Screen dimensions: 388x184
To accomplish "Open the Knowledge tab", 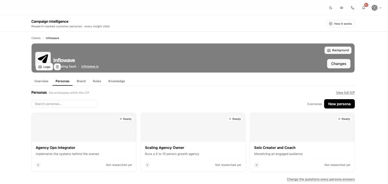I will coord(117,81).
